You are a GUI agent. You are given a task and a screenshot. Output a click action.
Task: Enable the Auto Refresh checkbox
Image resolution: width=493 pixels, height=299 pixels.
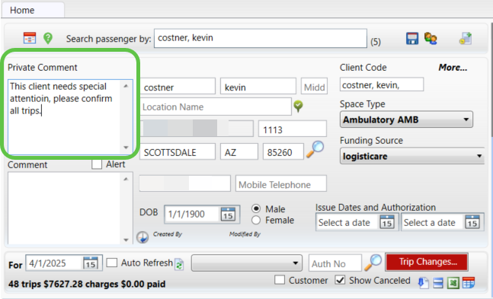click(x=111, y=262)
